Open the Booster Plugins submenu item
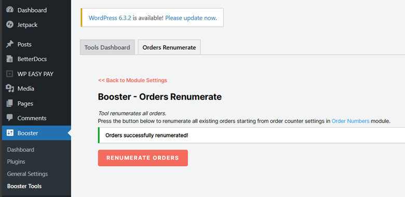This screenshot has height=197, width=405. click(16, 162)
